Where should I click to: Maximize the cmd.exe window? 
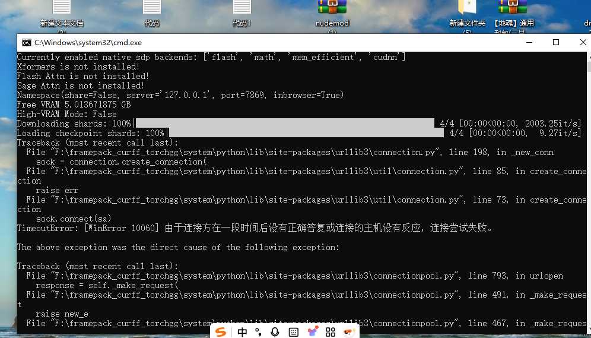[556, 42]
